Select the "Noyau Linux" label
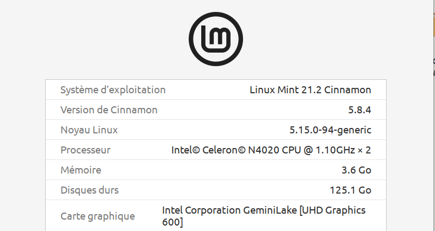 point(89,130)
